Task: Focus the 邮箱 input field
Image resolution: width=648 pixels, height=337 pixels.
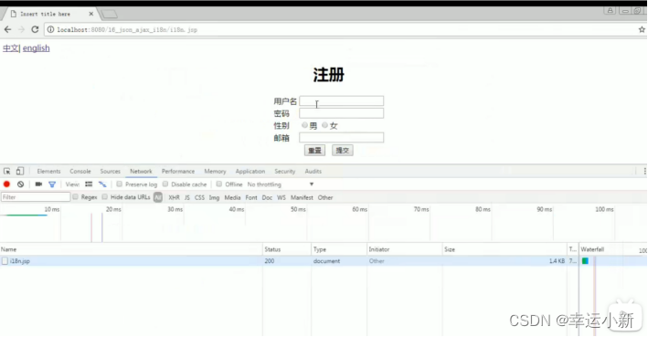Action: click(341, 138)
